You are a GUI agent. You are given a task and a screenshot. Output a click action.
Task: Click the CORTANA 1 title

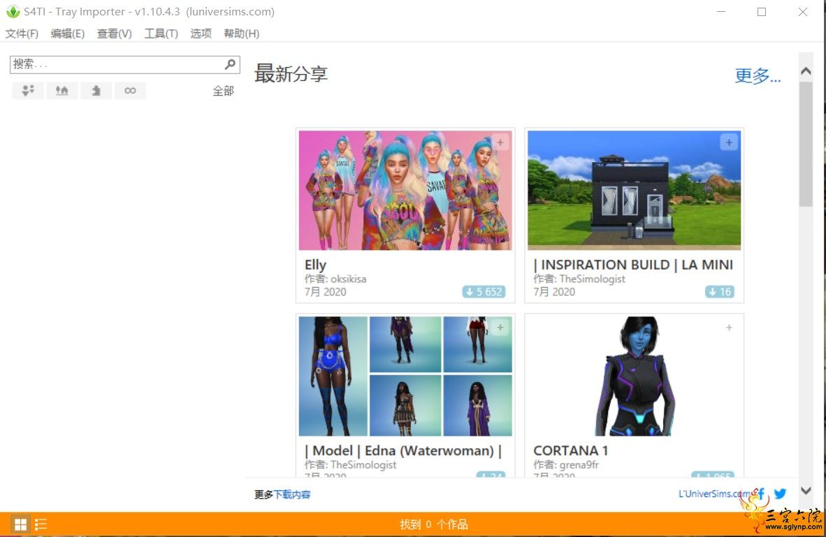click(x=570, y=450)
